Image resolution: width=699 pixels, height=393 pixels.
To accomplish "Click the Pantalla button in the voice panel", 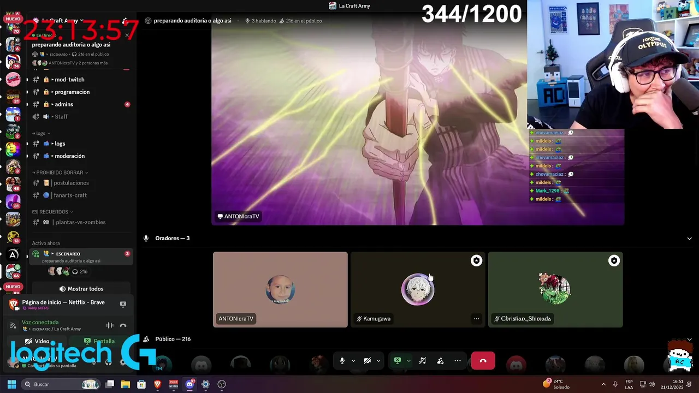I will (99, 341).
